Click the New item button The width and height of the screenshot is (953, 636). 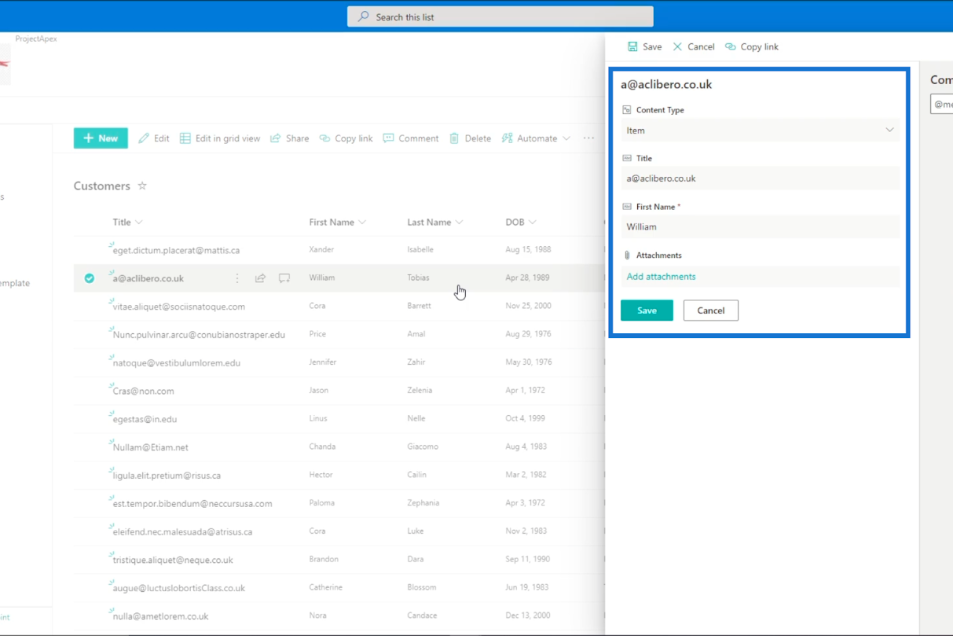click(101, 138)
